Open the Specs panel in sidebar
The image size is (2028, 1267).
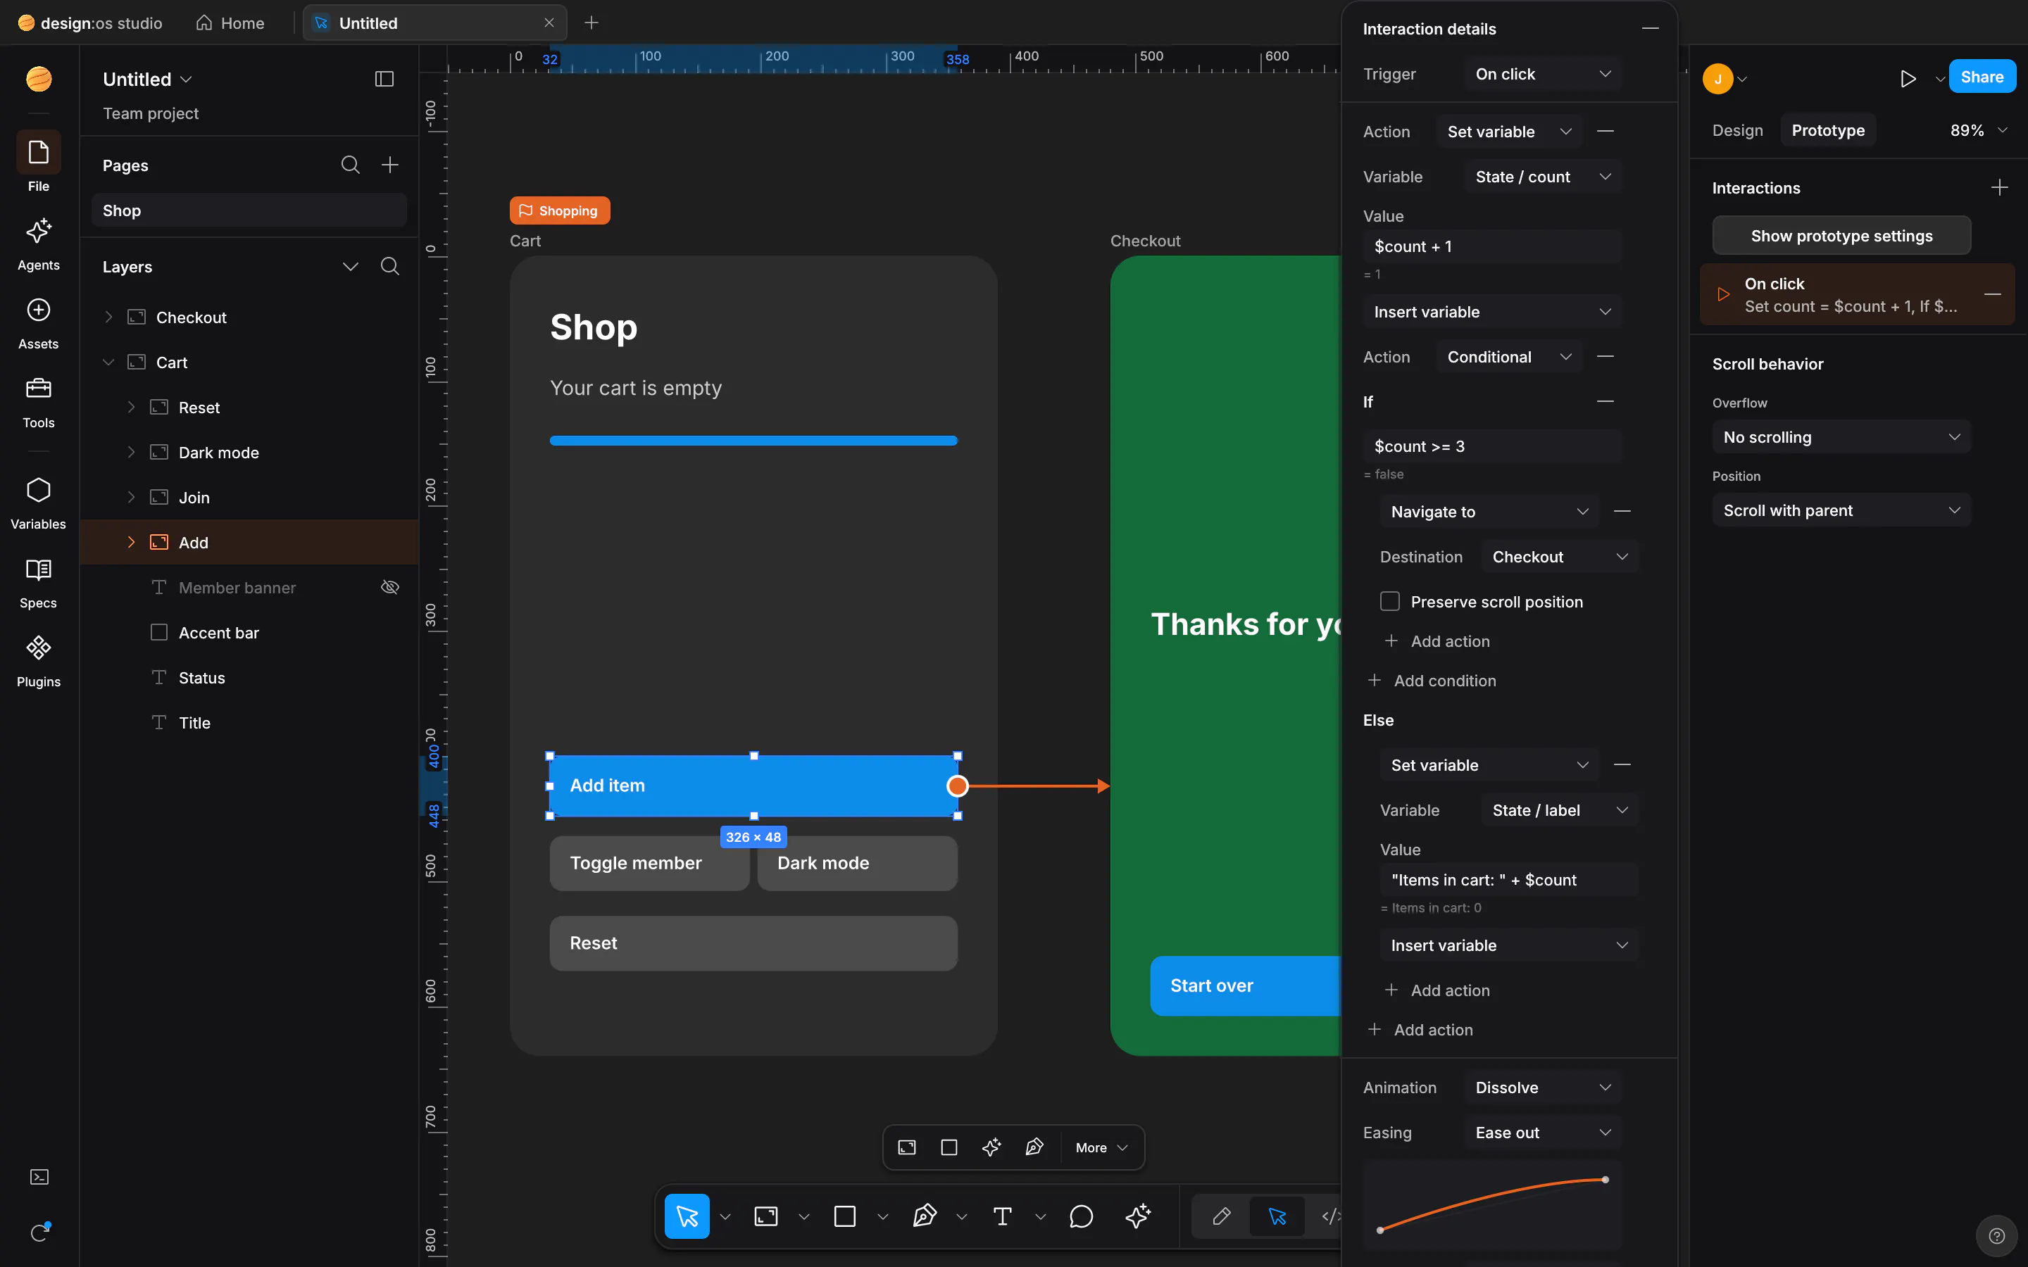click(39, 581)
